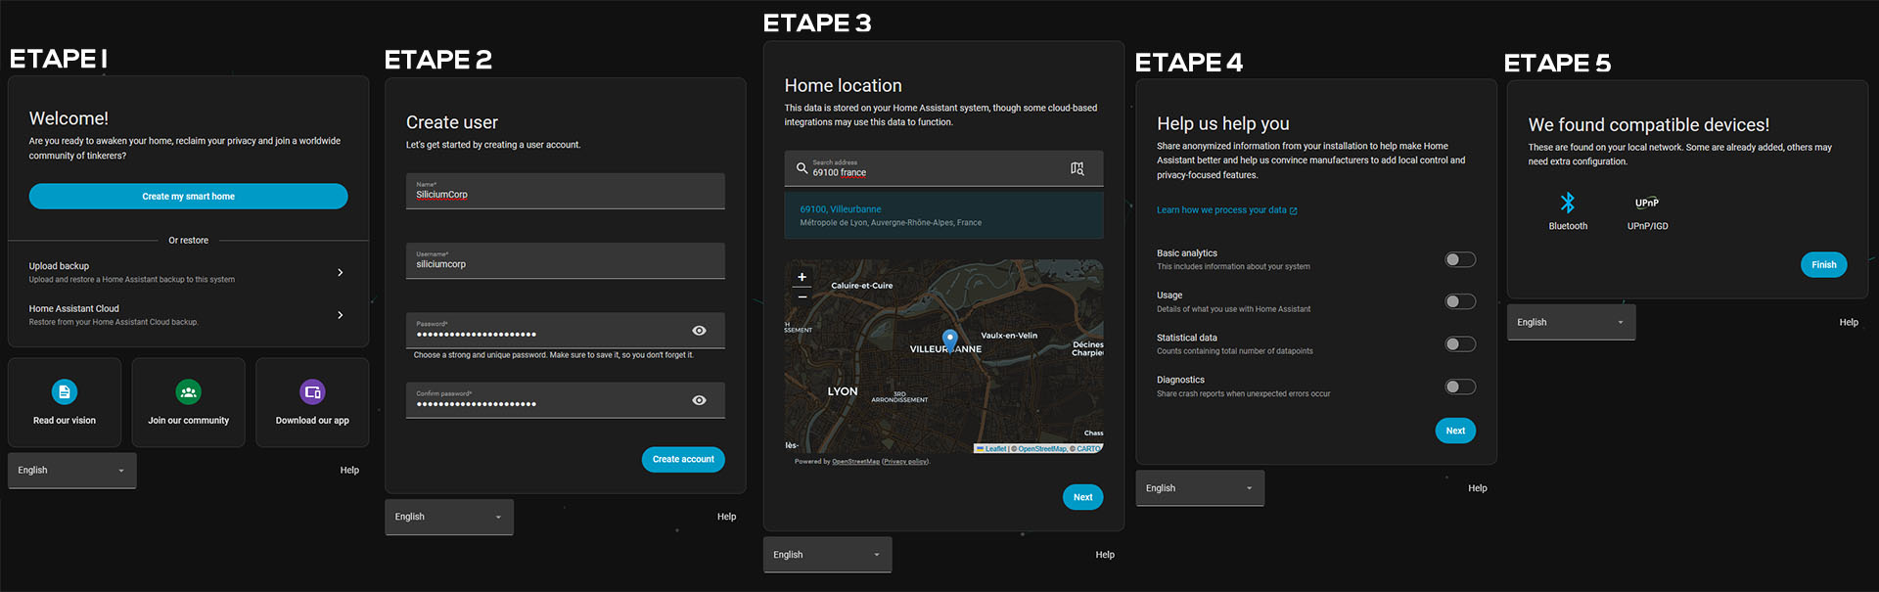Click the Create my smart home button

pos(188,197)
